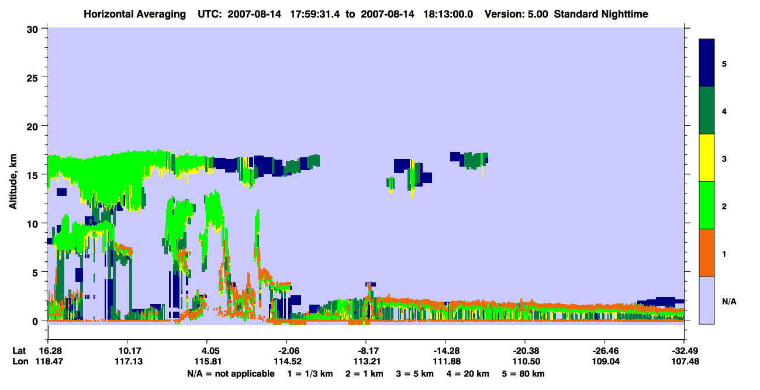Screen dimensions: 760x390
Task: Click the 'N/A = not applicable' legend text
Action: [231, 374]
